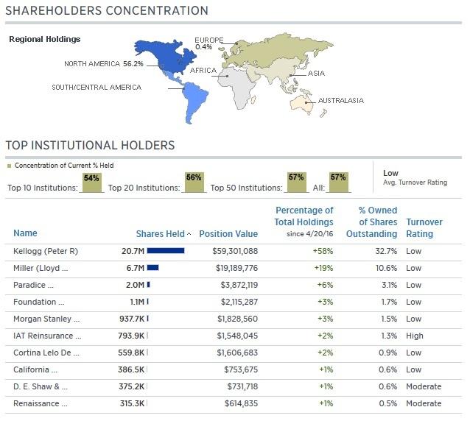Click the SOUTH/CENTRAL AMERICA label
Viewport: 470px width, 421px height.
(97, 88)
